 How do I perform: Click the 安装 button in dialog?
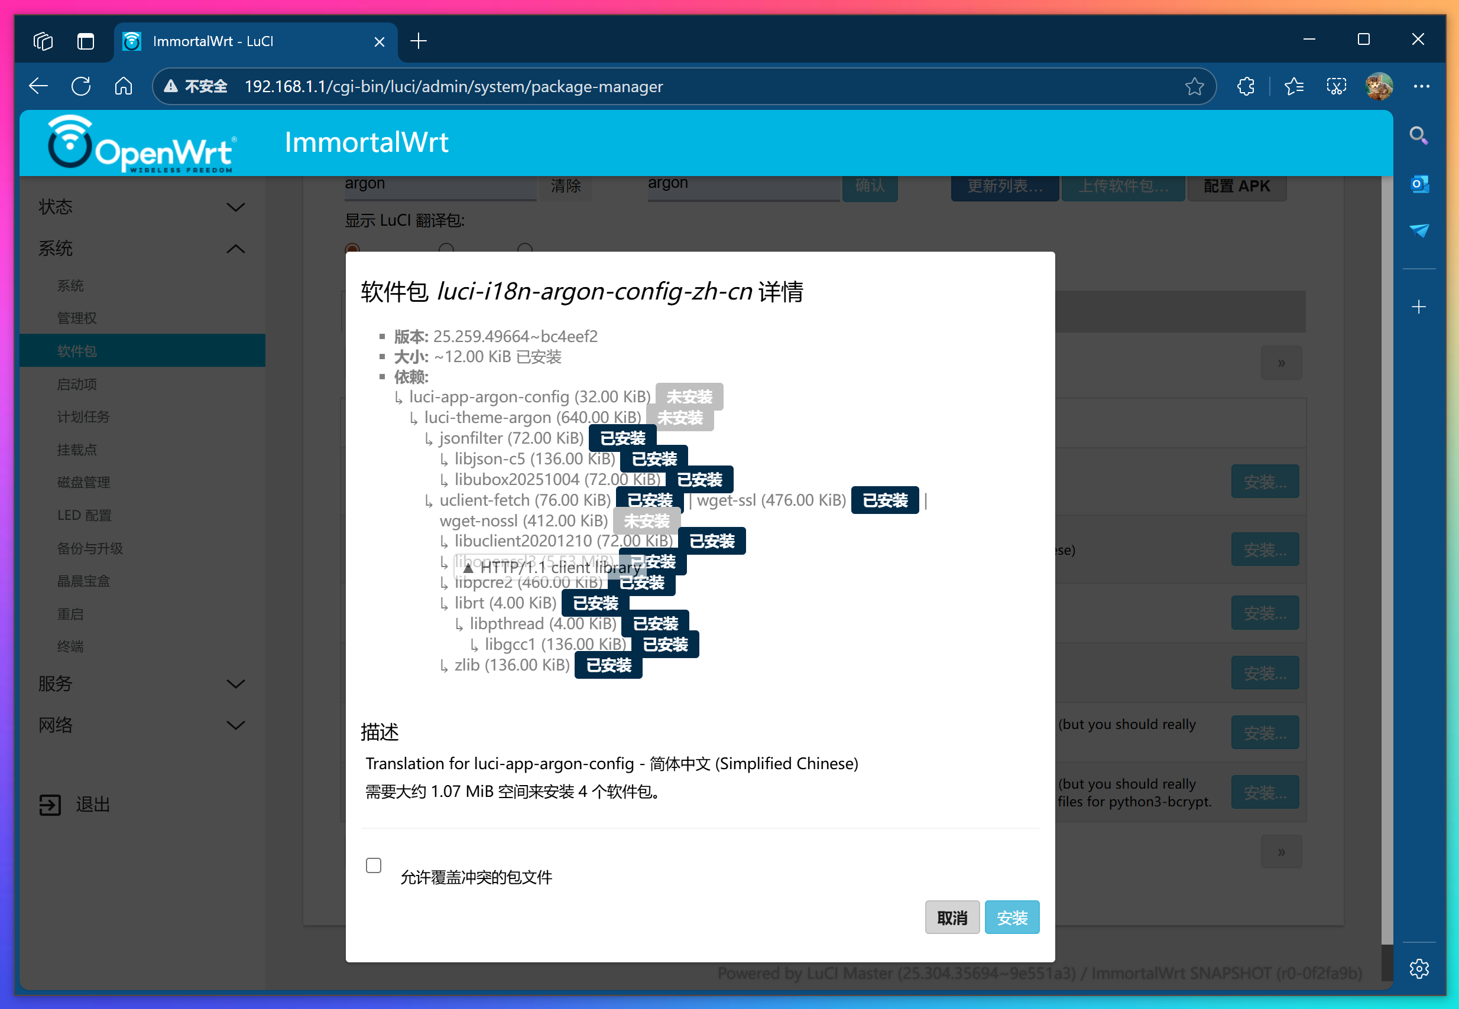(1011, 917)
